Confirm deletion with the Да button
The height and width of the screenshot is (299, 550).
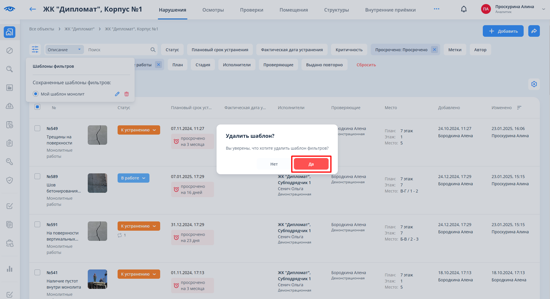pos(311,164)
